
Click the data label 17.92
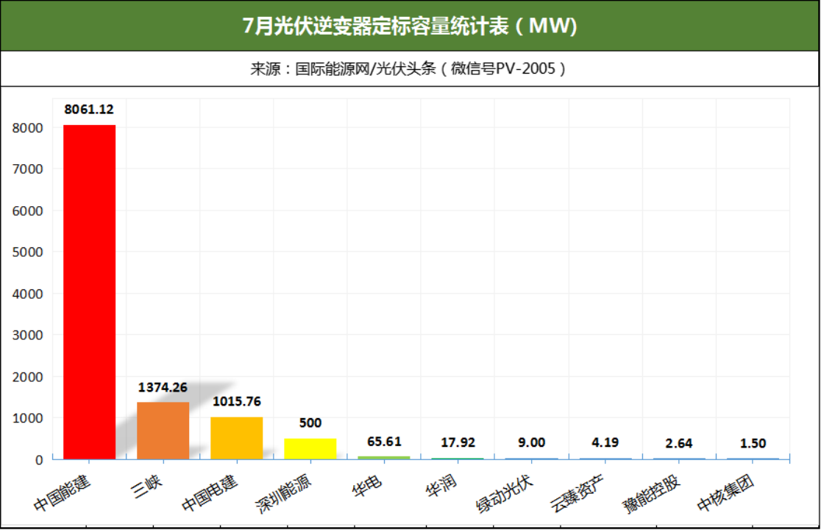(x=458, y=443)
